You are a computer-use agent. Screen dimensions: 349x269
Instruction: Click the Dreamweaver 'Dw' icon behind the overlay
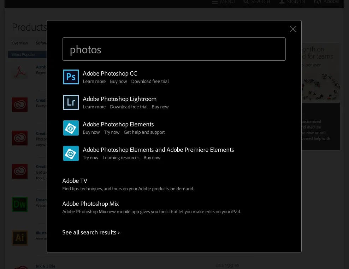coord(20,204)
